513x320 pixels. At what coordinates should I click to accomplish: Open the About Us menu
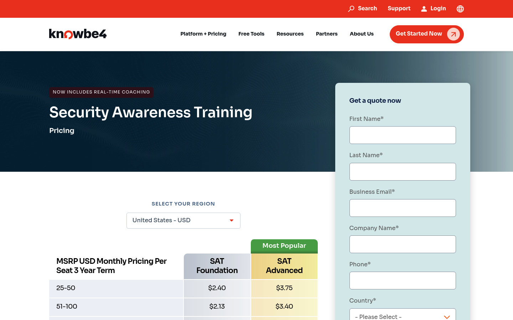click(x=362, y=34)
